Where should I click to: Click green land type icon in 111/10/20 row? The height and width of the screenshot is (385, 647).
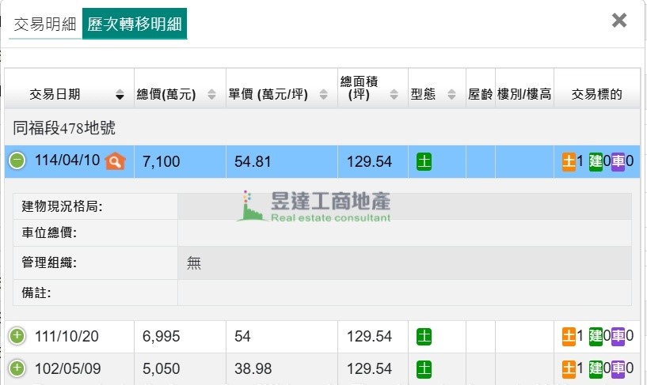pyautogui.click(x=424, y=337)
